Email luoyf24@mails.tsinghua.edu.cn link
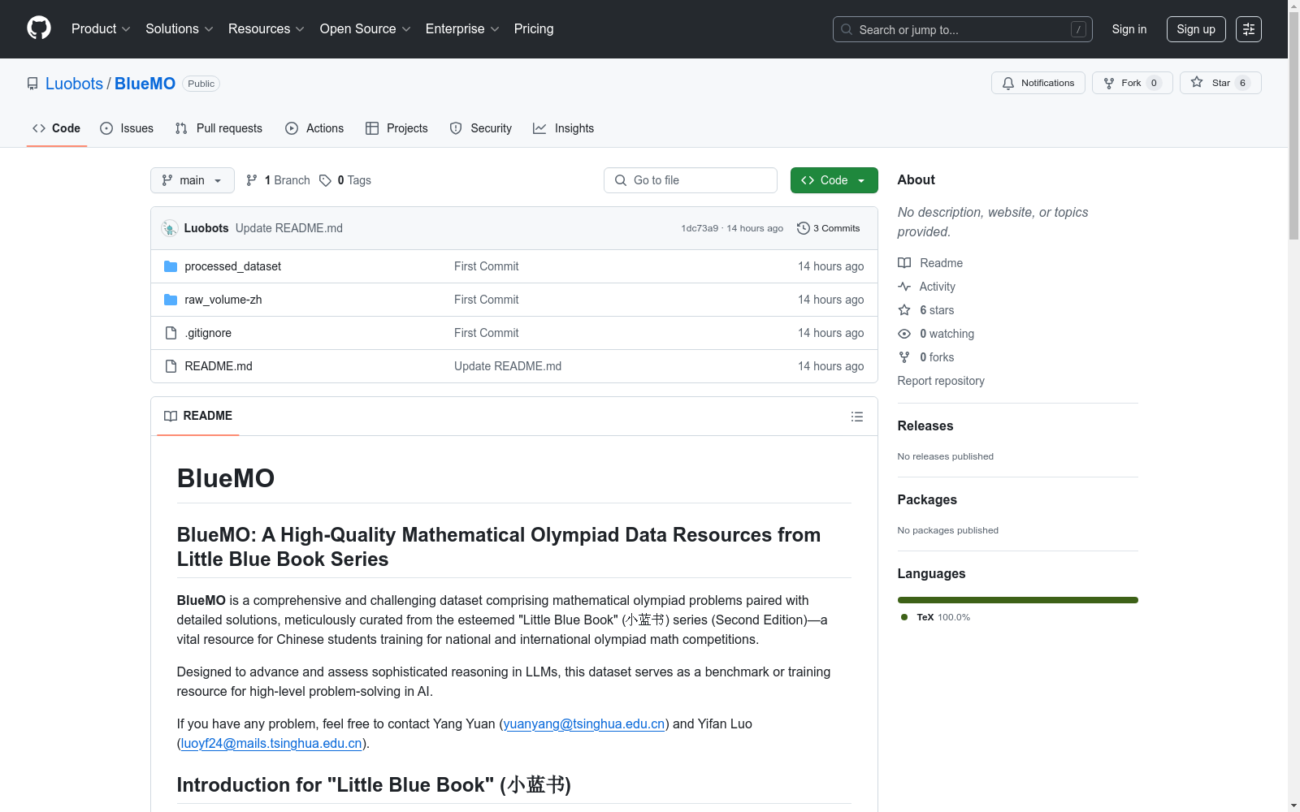This screenshot has width=1300, height=812. click(271, 743)
